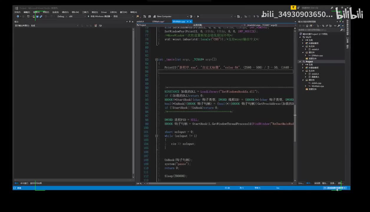The width and height of the screenshot is (370, 212).
Task: Click 添加到源代码管理 in status bar
Action: (335, 188)
